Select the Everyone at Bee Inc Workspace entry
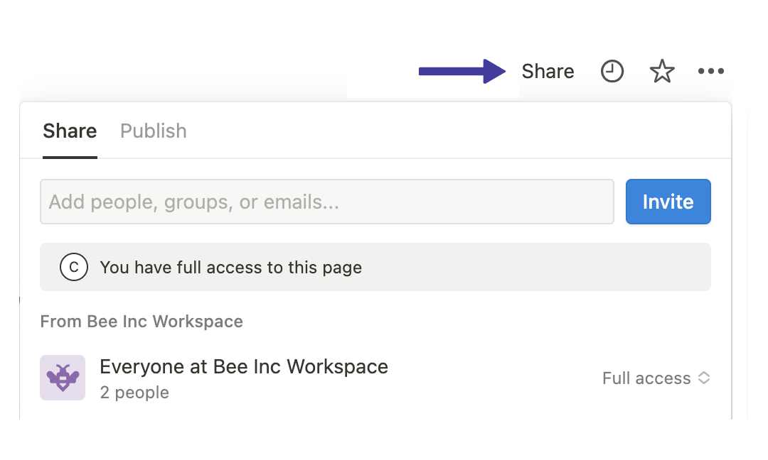 click(x=244, y=367)
